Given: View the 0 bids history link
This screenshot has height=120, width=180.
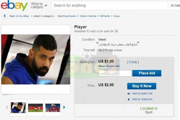Looking at the screenshot, I should (133, 62).
